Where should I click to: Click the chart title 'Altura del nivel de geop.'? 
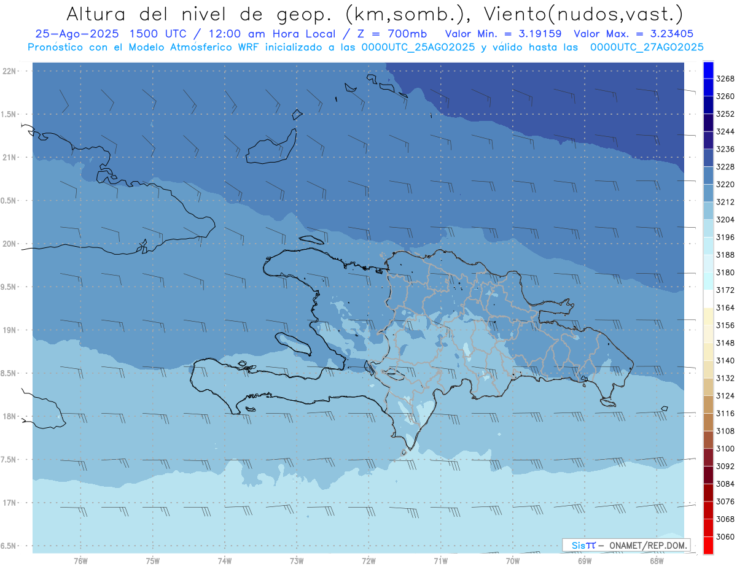(x=200, y=14)
